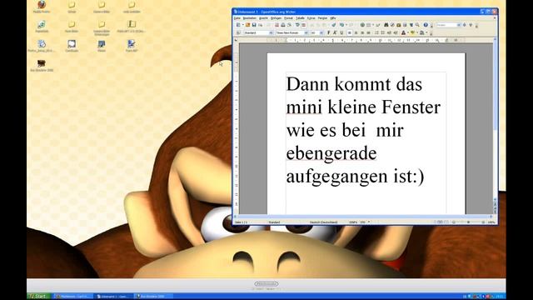This screenshot has height=300, width=533.
Task: Insert a hyperlink using the globe icon
Action: click(x=362, y=25)
